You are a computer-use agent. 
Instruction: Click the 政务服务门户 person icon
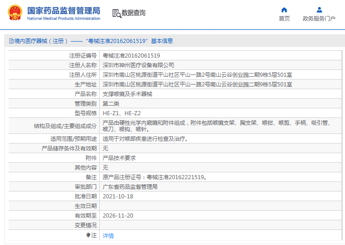point(319,10)
